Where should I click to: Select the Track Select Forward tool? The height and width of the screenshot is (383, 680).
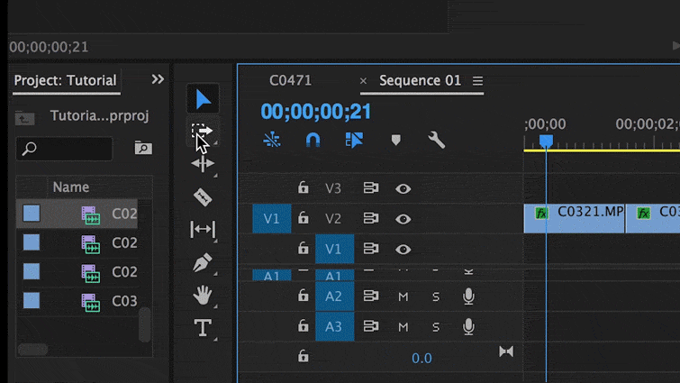click(203, 132)
